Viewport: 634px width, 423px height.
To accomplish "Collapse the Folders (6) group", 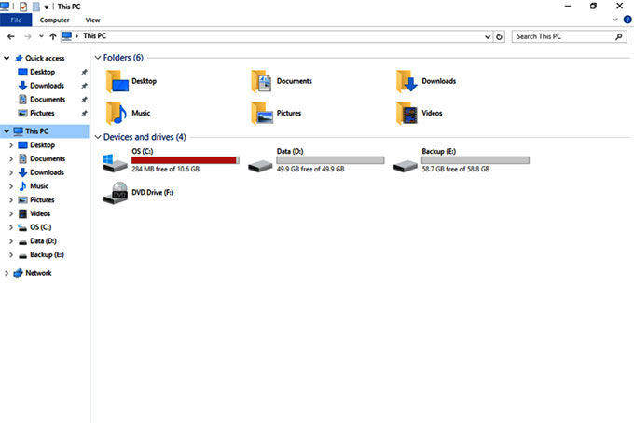I will pos(97,58).
